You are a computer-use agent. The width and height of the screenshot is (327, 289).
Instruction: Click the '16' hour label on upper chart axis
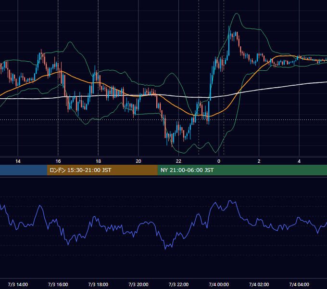(x=58, y=161)
